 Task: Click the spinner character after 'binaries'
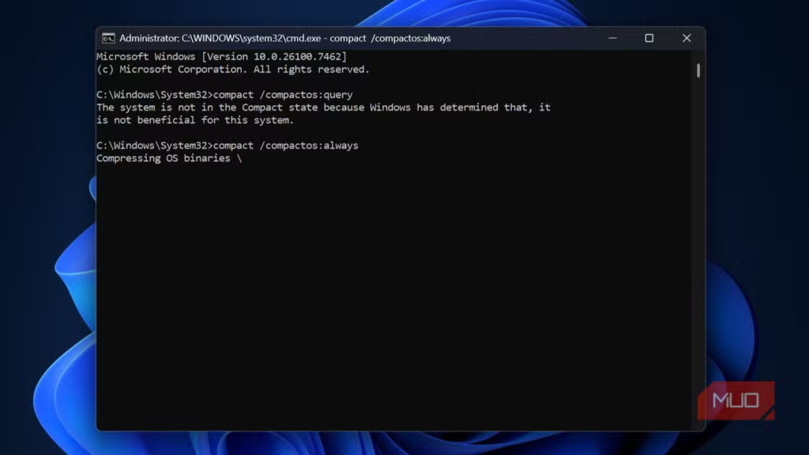(239, 158)
